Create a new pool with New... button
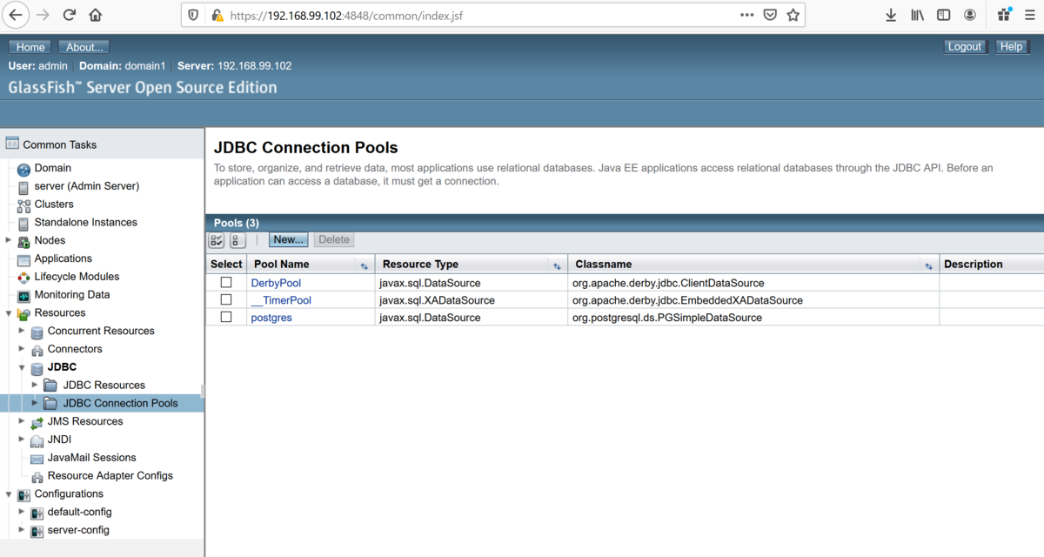This screenshot has width=1044, height=557. [x=288, y=240]
